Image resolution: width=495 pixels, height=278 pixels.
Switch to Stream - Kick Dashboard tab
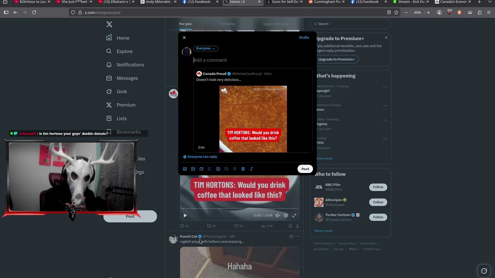411,2
